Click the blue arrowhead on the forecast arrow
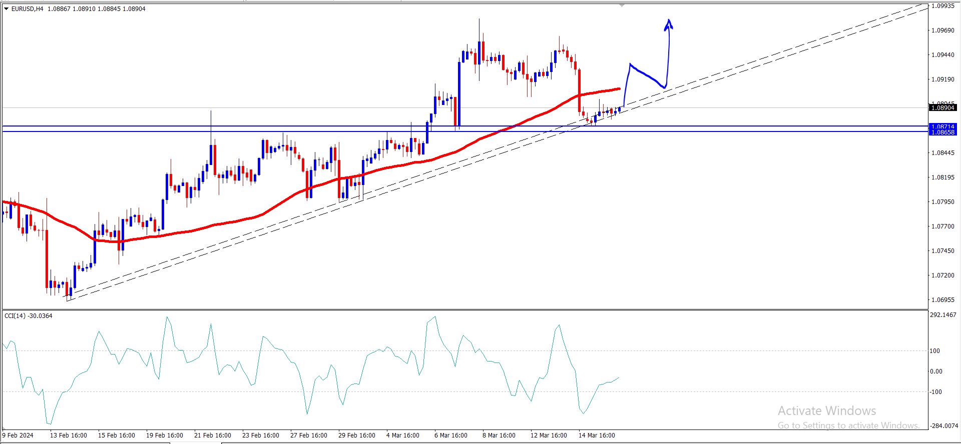The height and width of the screenshot is (444, 961). pos(669,24)
